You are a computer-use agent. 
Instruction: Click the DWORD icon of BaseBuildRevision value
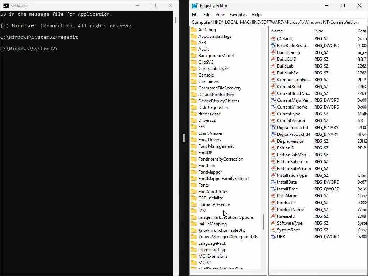tap(273, 45)
